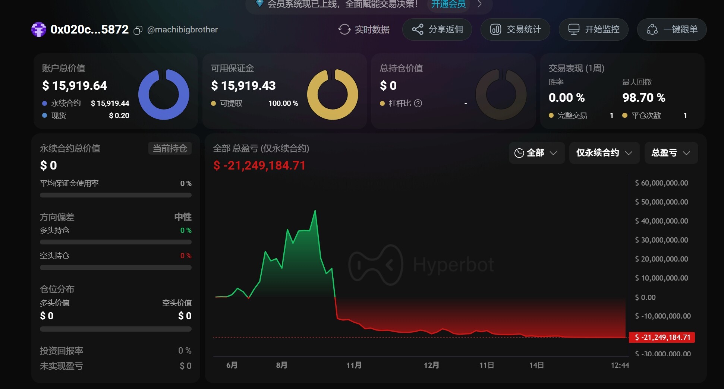
Task: Select the 分享返佣 share icon
Action: 418,29
